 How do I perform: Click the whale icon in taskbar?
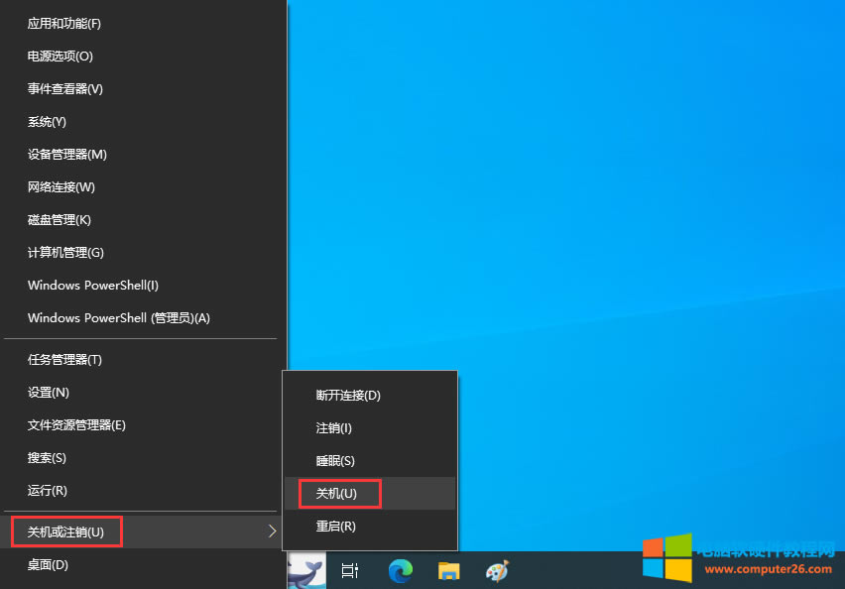(305, 570)
